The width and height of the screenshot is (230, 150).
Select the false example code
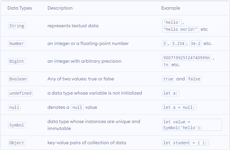[194, 79]
